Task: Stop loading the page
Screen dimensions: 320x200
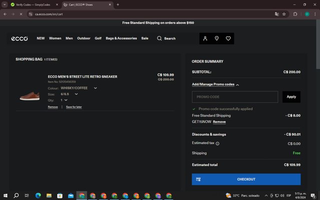Action: [21, 14]
